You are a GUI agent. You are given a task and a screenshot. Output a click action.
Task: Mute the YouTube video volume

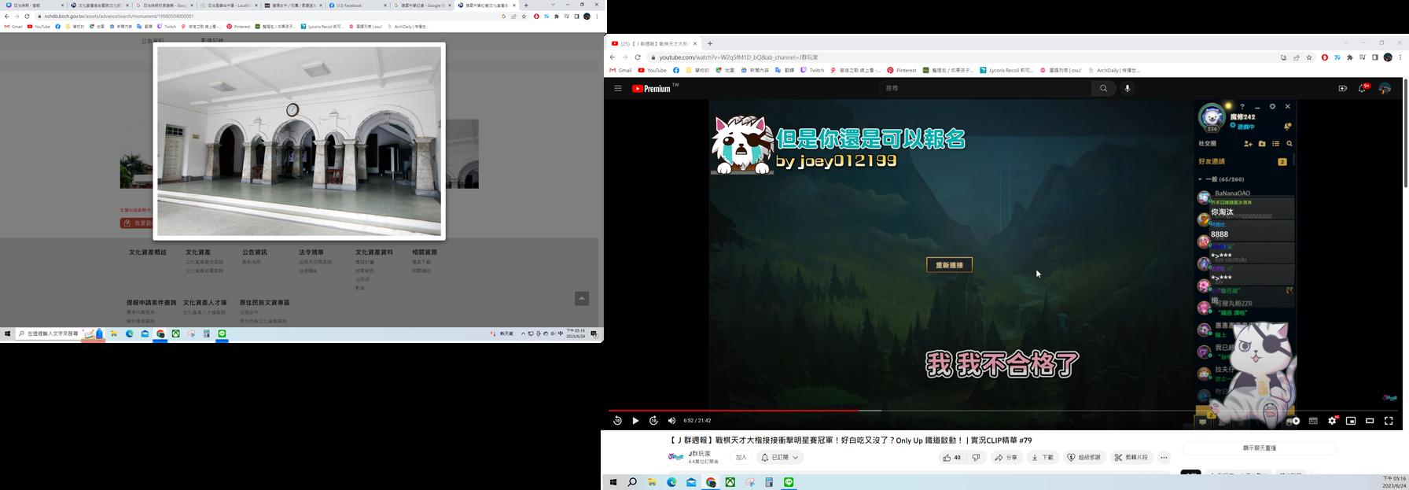pos(671,421)
